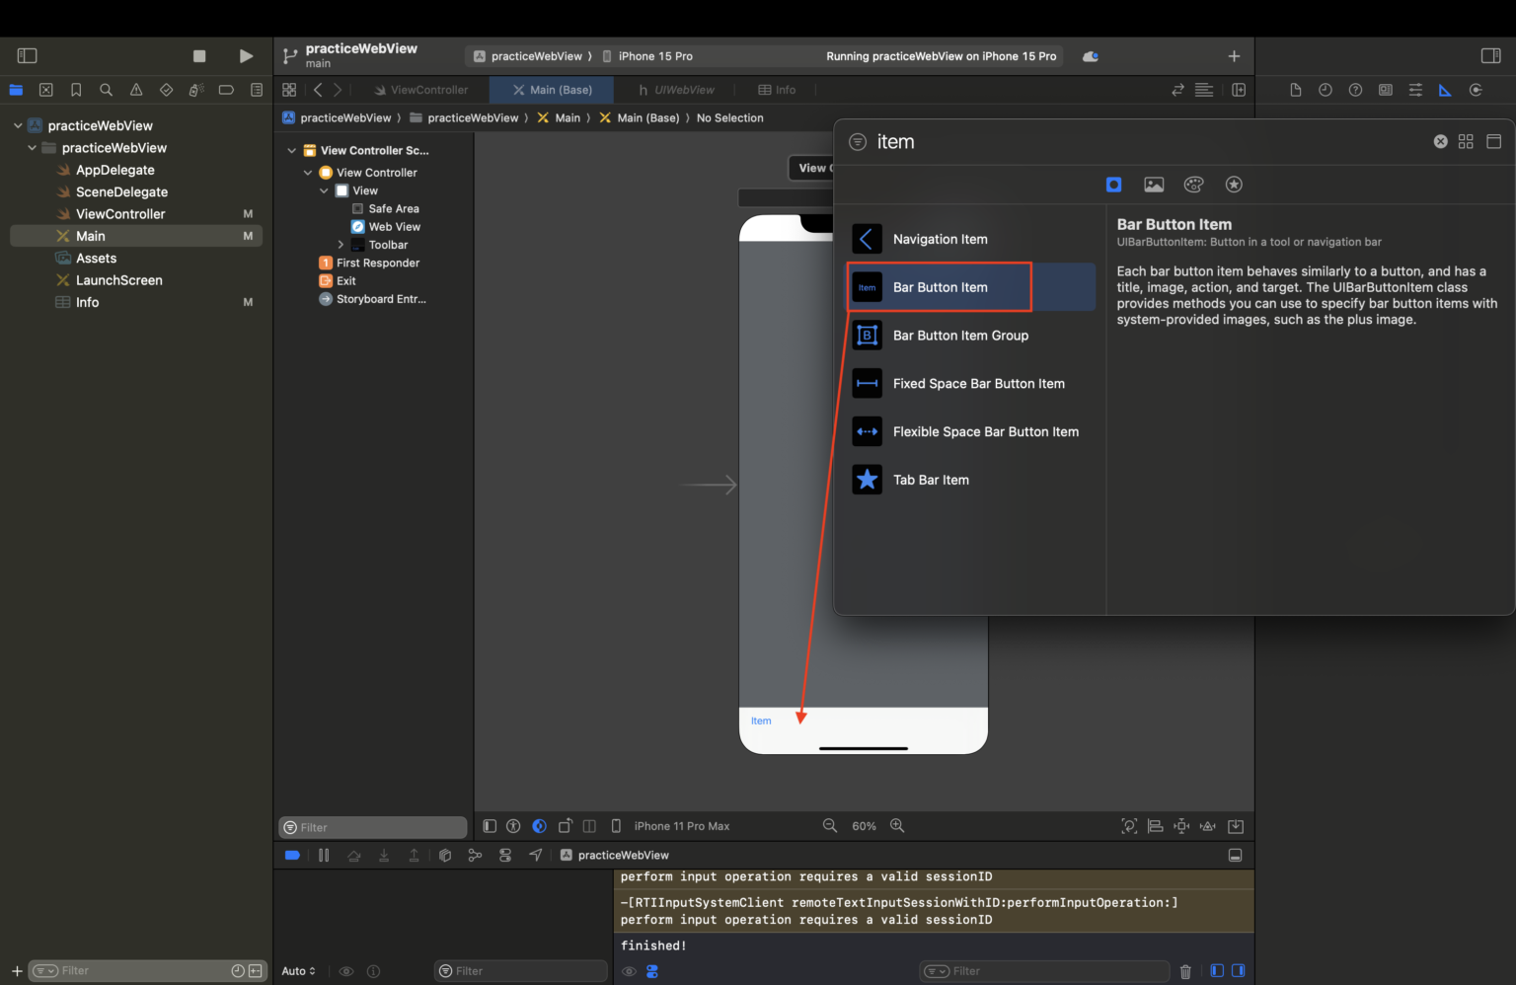
Task: Select the Issue navigator warning triangle icon
Action: pos(136,89)
